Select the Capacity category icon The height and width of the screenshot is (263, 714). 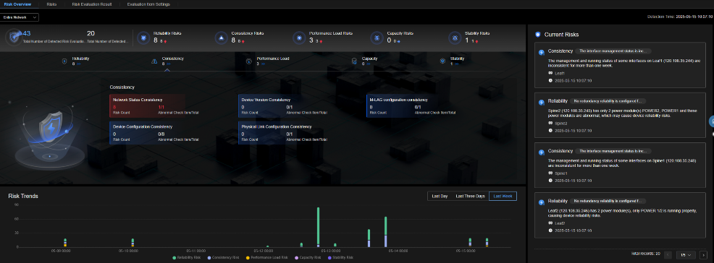pos(354,61)
